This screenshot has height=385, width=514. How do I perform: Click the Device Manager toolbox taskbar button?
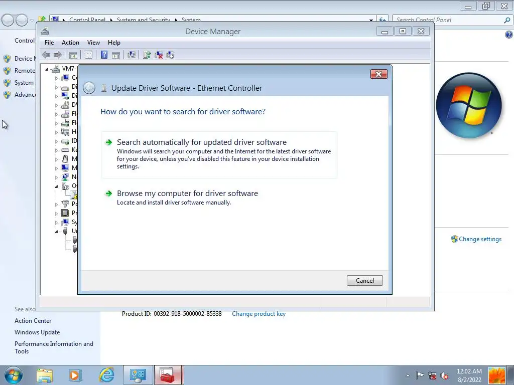168,375
